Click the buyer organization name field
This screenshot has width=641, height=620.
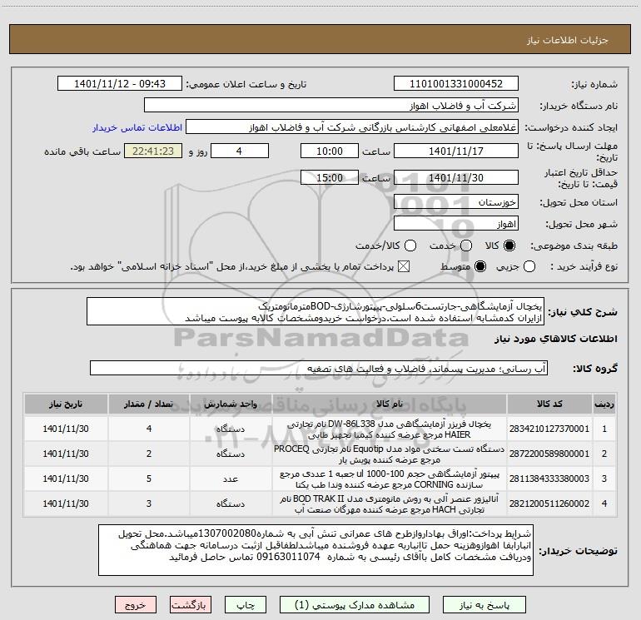click(x=331, y=106)
